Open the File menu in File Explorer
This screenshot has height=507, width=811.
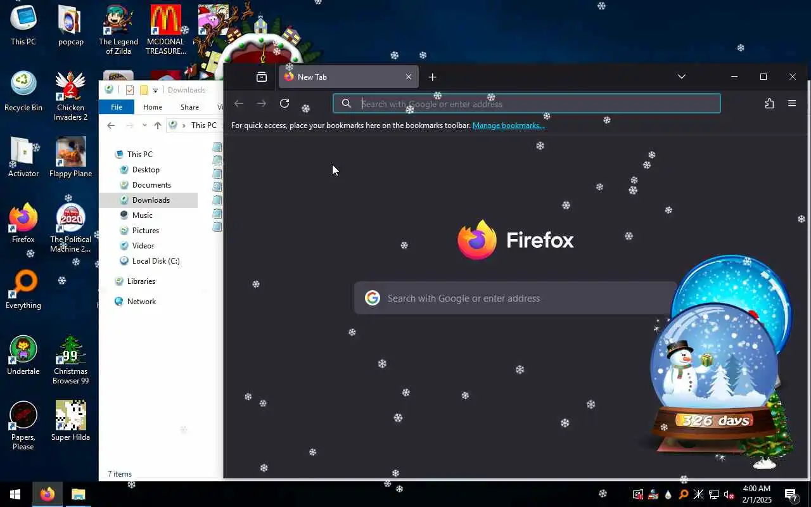(x=117, y=107)
